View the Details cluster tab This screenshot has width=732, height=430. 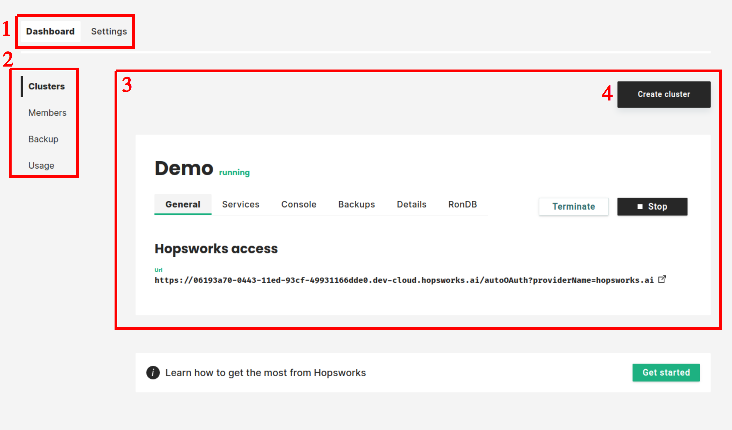[x=412, y=204]
